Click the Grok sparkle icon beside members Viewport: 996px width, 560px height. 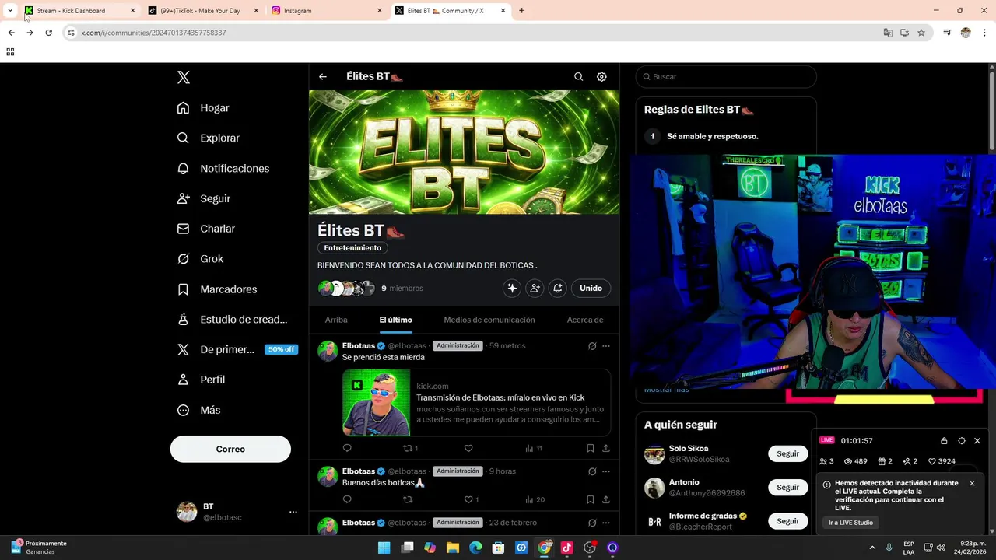(x=512, y=288)
